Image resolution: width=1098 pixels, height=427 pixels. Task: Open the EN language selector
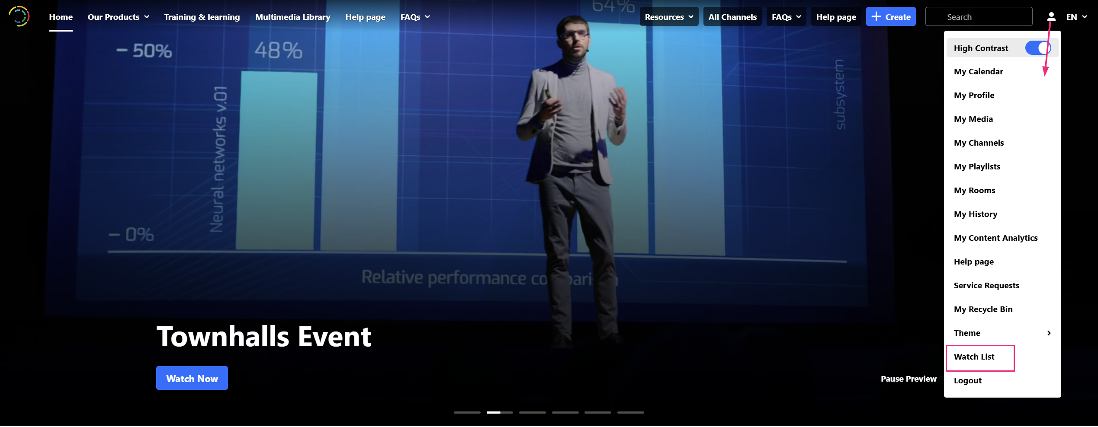[x=1076, y=17]
